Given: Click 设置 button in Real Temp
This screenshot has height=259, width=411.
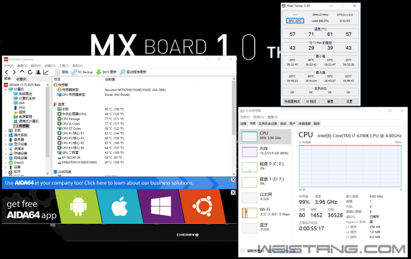Looking at the screenshot, I should point(349,102).
